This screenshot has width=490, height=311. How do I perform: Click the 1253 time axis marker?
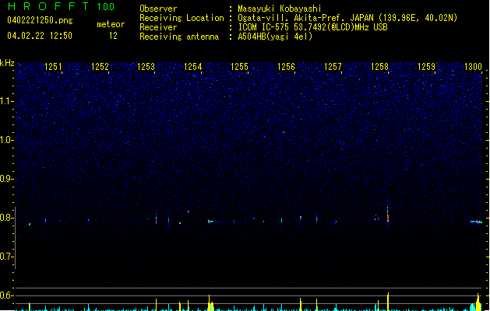[146, 67]
